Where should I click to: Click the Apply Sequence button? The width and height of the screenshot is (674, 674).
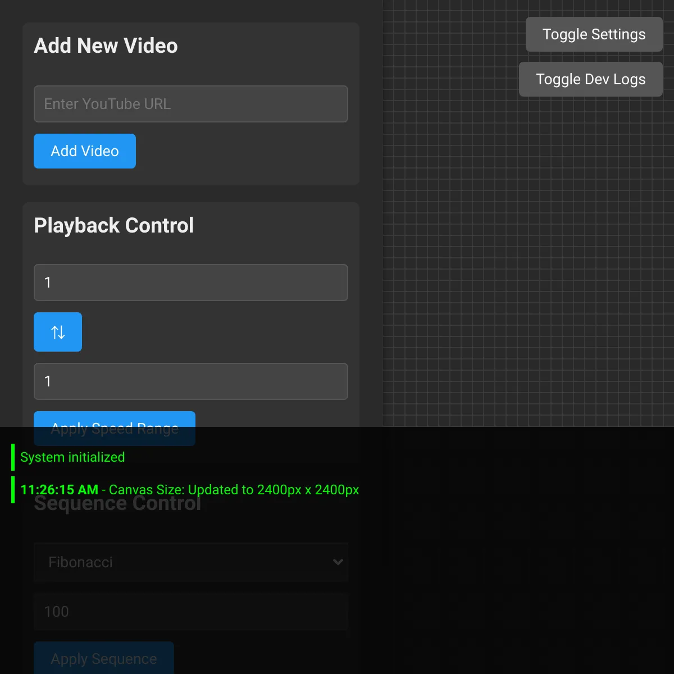[104, 659]
